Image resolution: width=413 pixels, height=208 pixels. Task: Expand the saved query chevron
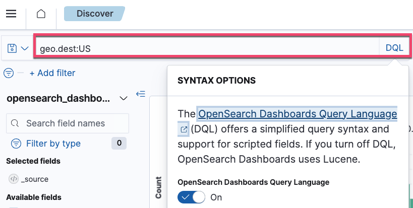coord(25,48)
